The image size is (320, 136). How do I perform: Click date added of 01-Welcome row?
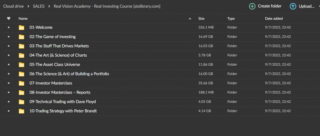click(x=278, y=28)
